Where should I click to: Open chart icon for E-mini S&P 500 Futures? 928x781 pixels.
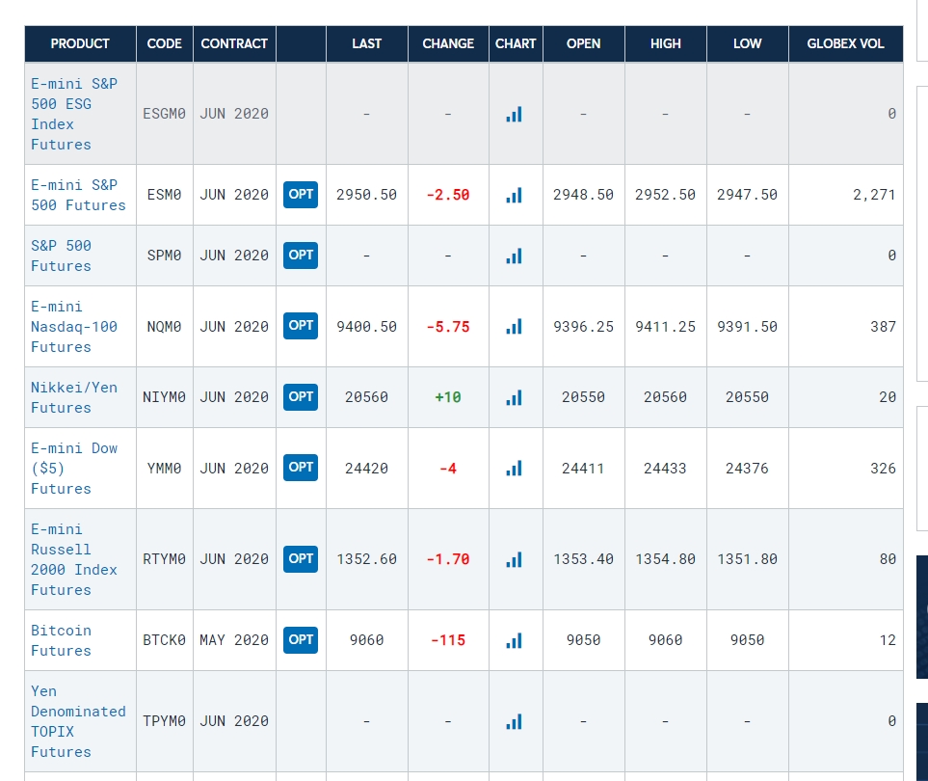(x=514, y=195)
